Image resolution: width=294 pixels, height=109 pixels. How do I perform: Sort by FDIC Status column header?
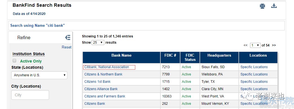point(190,57)
